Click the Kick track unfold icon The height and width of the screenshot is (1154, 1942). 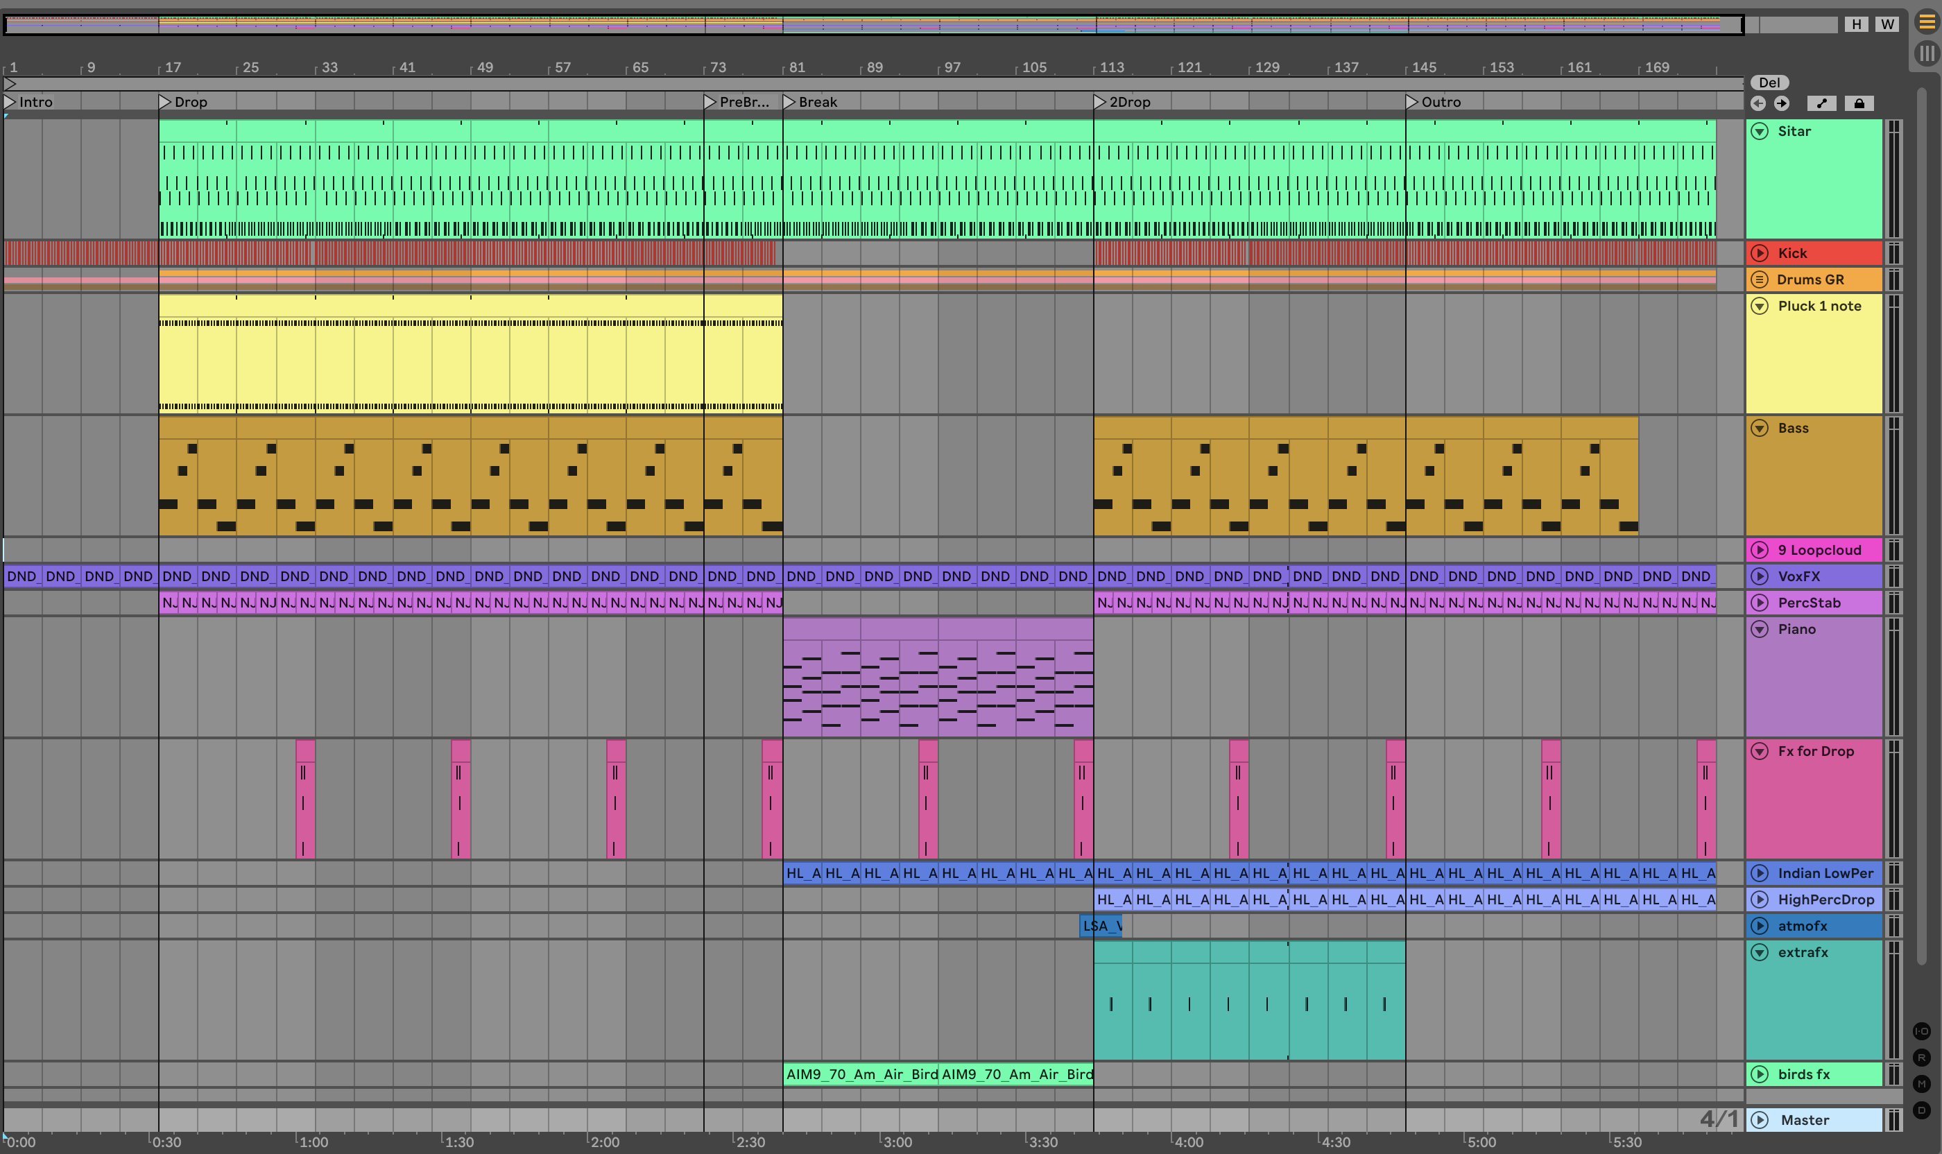click(x=1759, y=252)
